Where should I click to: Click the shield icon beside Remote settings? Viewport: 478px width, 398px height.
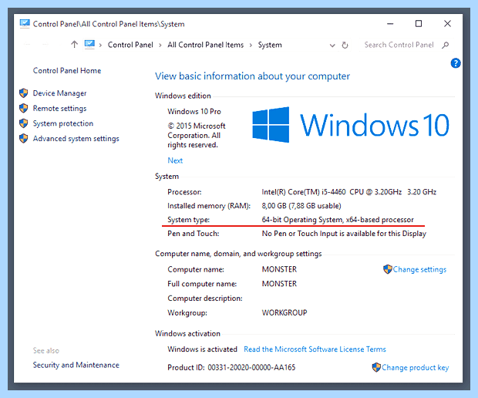pyautogui.click(x=23, y=108)
